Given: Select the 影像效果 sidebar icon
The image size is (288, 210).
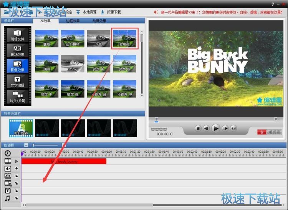Looking at the screenshot, I should point(17,66).
